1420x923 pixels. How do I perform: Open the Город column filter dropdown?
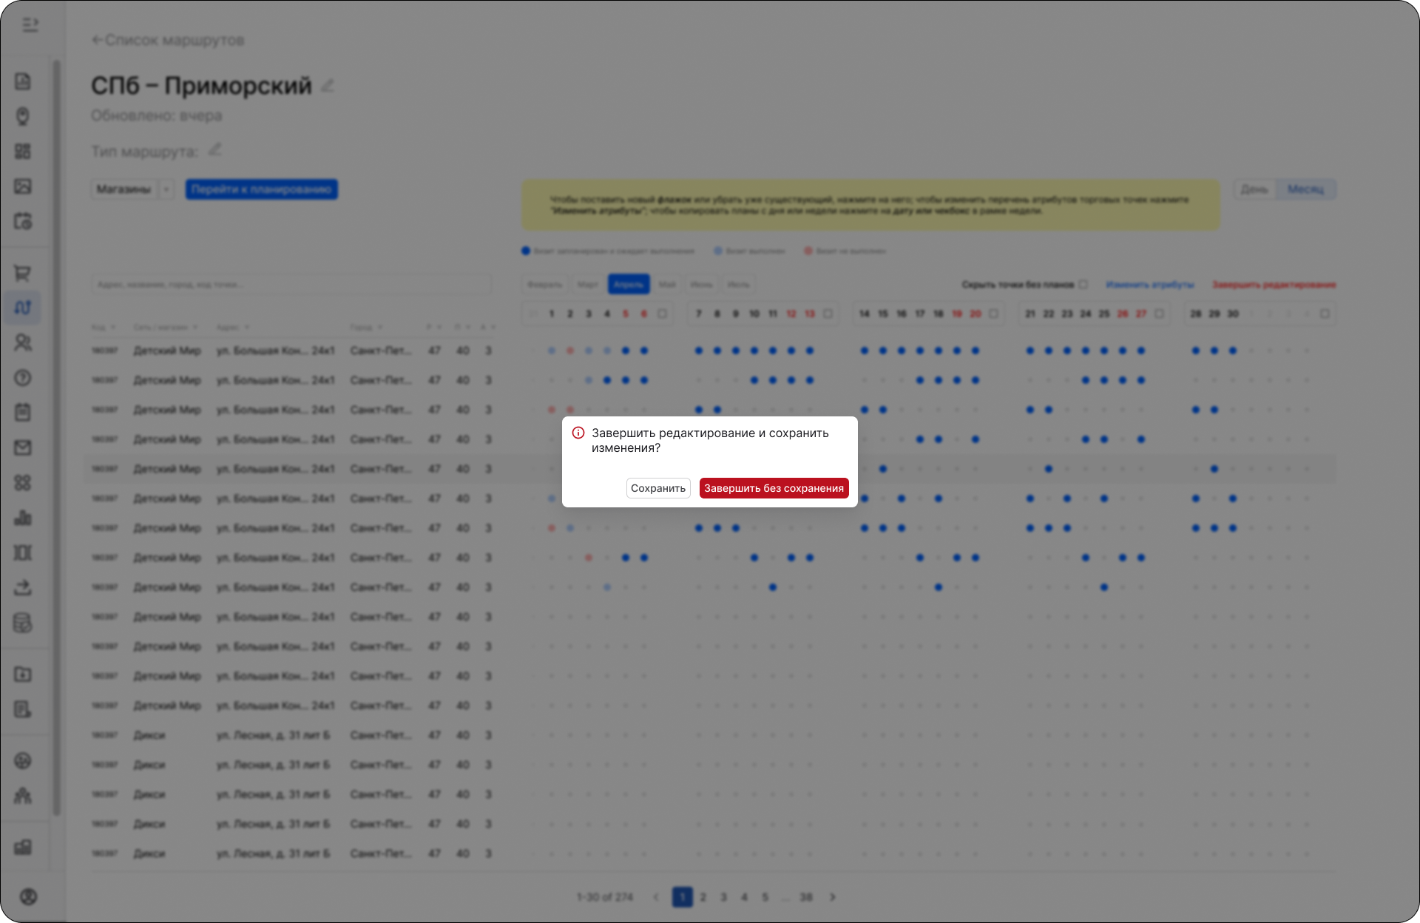[x=379, y=327]
